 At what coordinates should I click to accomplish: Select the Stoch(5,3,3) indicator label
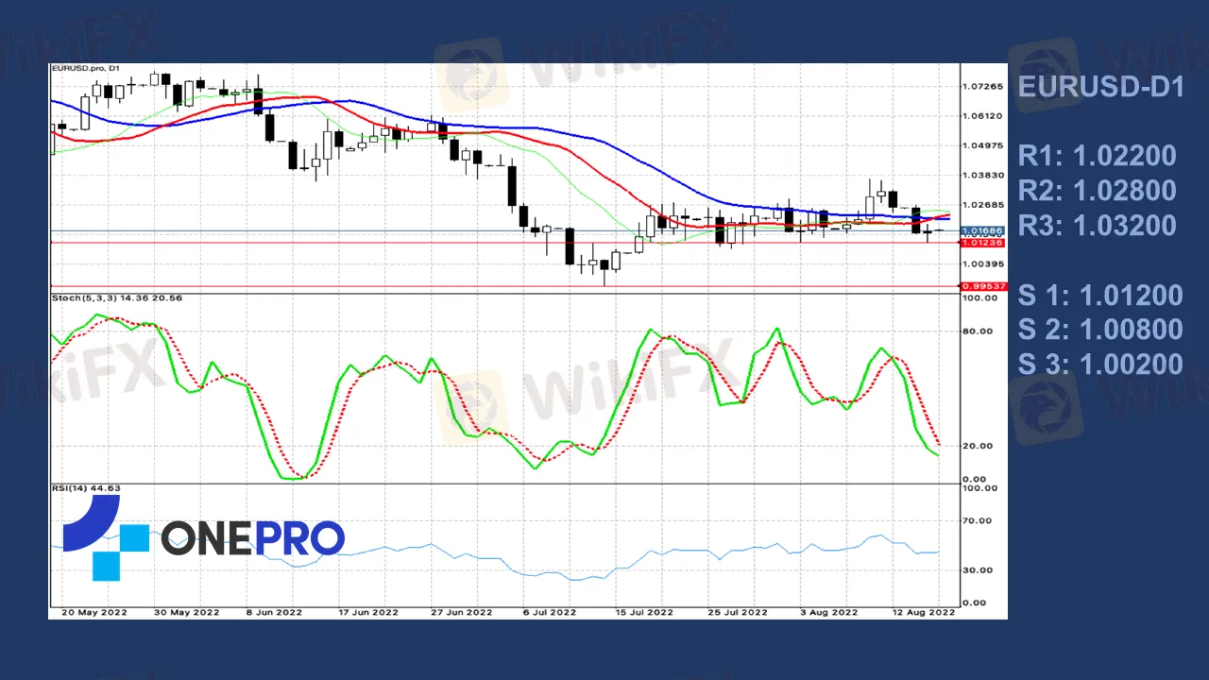116,298
